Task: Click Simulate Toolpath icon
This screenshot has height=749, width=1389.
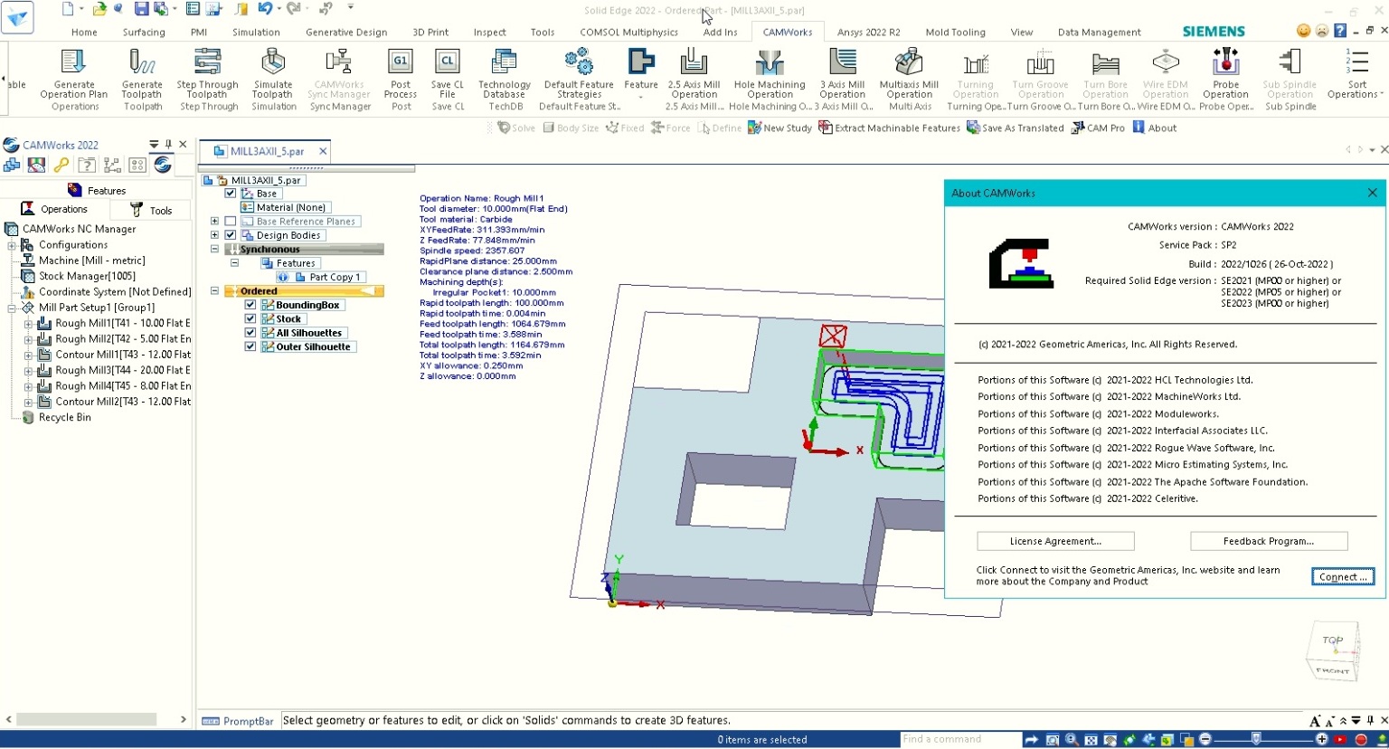Action: click(x=273, y=63)
